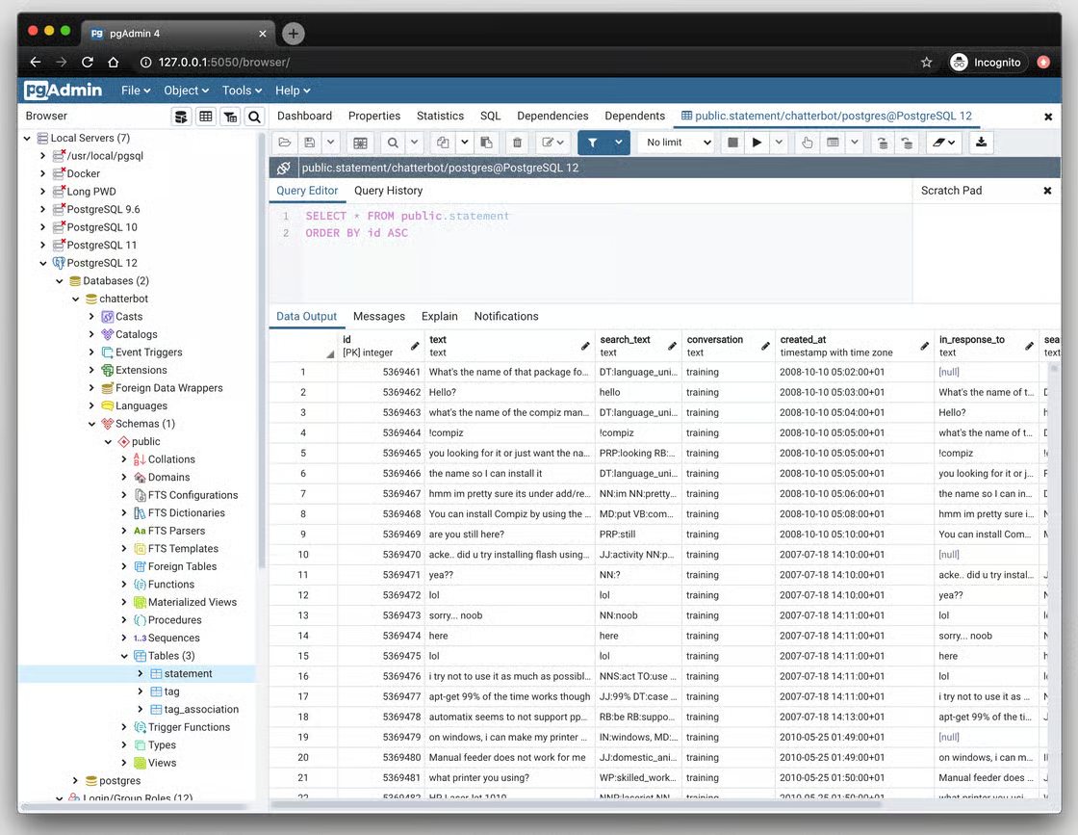Image resolution: width=1078 pixels, height=835 pixels.
Task: Open the Help menu
Action: coord(293,91)
